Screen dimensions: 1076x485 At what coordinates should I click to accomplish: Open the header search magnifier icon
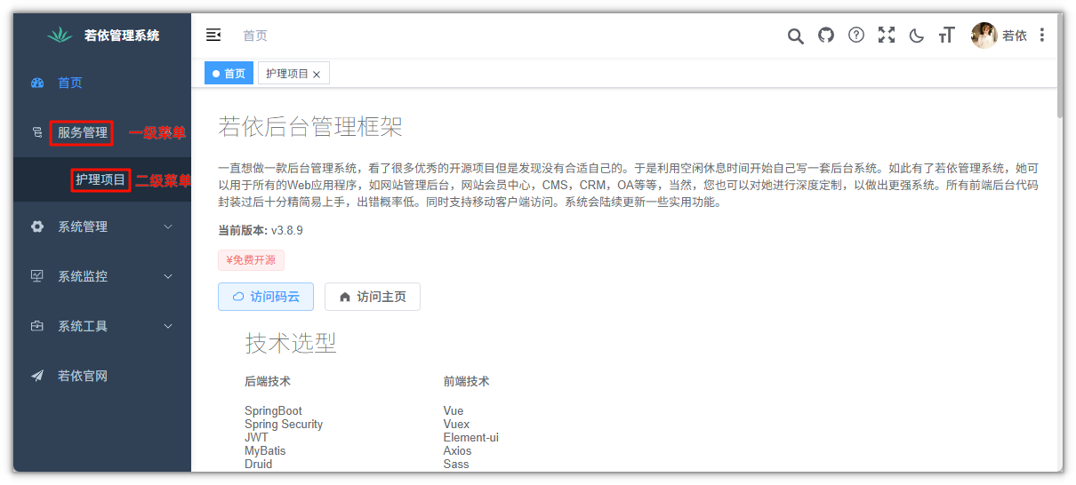pos(796,36)
